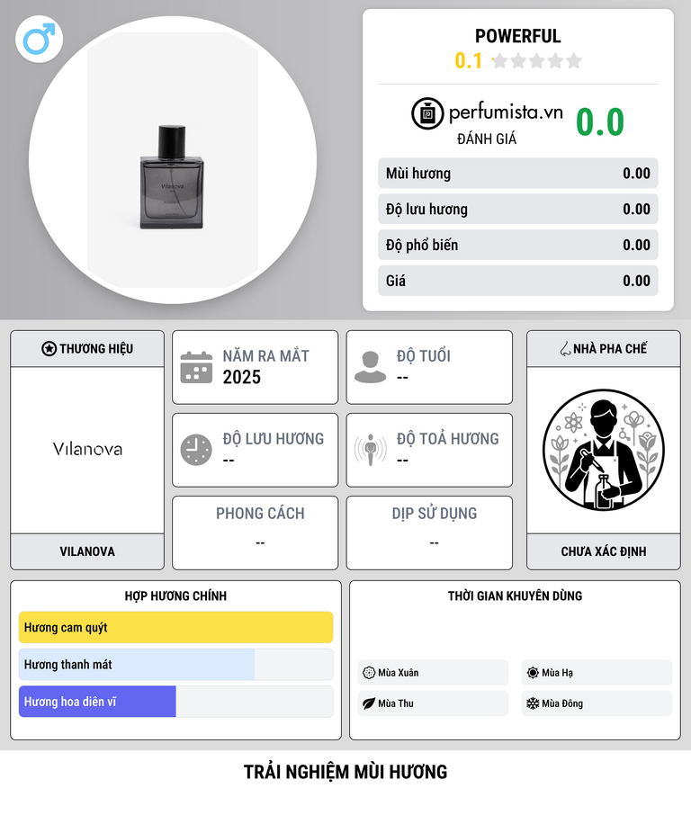Click the person silhouette icon for Độ tuổi
691x824 pixels.
[370, 367]
